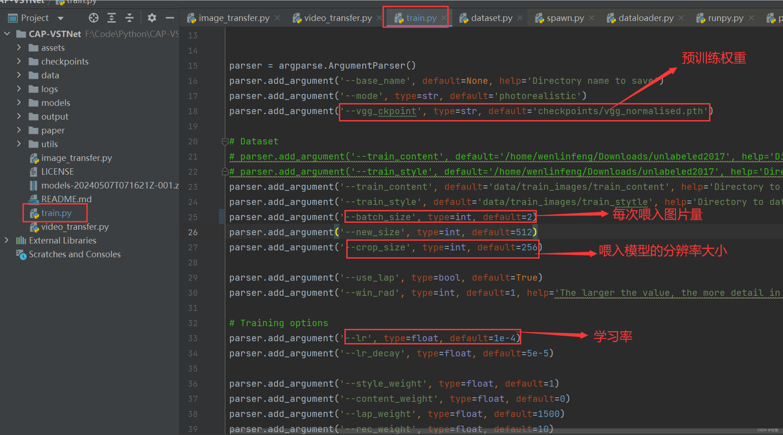Click the locate/select opened file crosshair icon
The image size is (783, 435).
[93, 18]
